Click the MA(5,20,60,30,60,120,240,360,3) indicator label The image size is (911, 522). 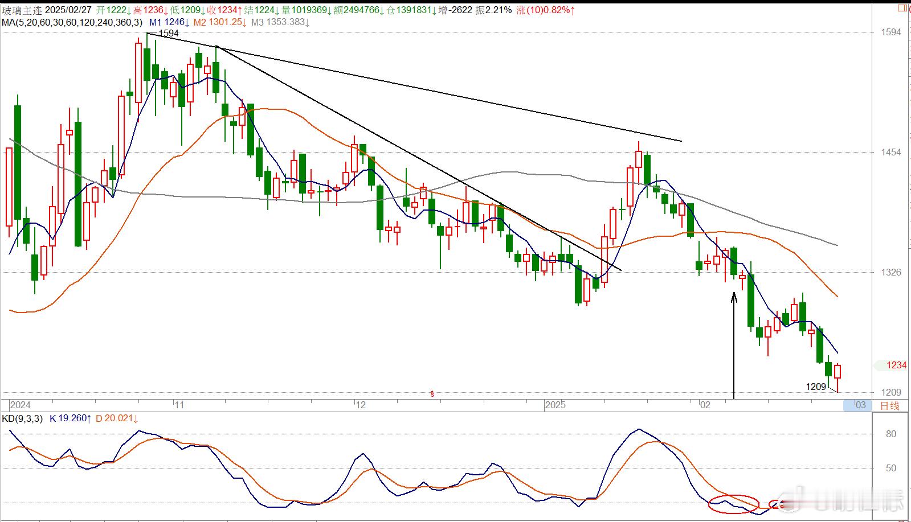(x=72, y=22)
